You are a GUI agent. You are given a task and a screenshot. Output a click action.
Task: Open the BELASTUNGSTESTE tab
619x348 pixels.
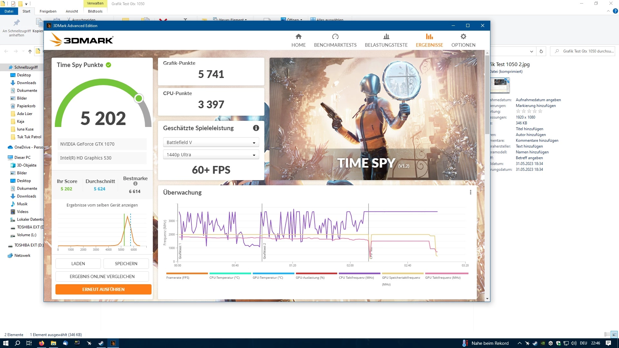[x=386, y=40]
